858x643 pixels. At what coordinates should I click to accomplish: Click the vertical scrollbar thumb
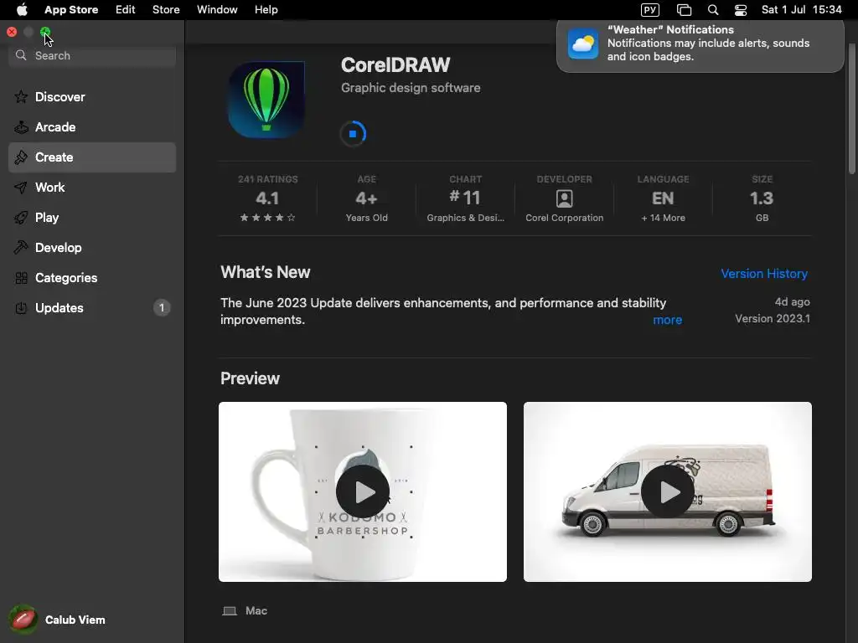(x=851, y=108)
